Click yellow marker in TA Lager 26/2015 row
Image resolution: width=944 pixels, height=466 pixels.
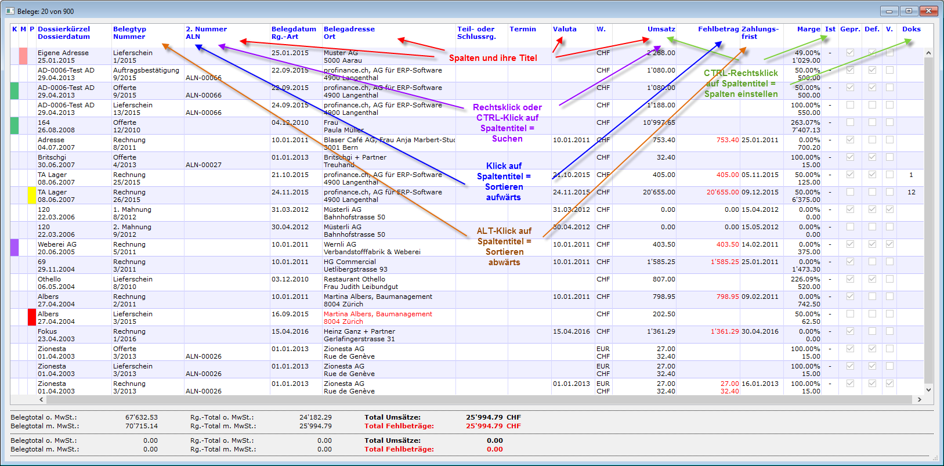point(32,196)
